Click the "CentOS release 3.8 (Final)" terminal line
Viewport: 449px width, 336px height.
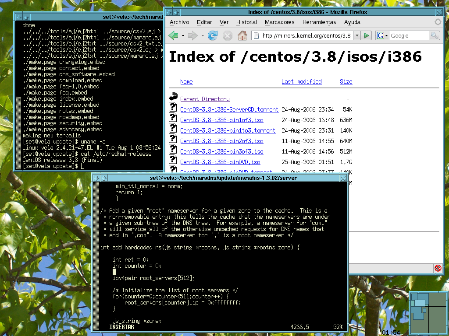coord(62,160)
